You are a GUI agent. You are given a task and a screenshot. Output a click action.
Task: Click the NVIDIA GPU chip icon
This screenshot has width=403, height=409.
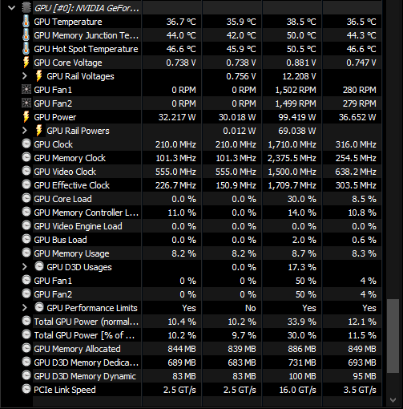tap(26, 8)
